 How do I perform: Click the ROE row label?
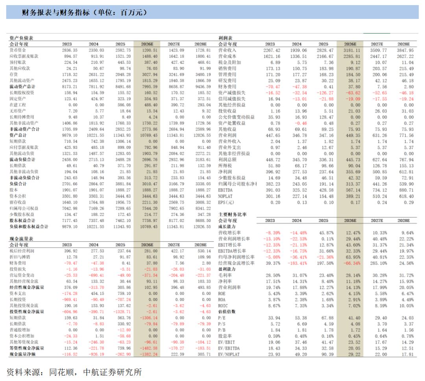point(222,293)
